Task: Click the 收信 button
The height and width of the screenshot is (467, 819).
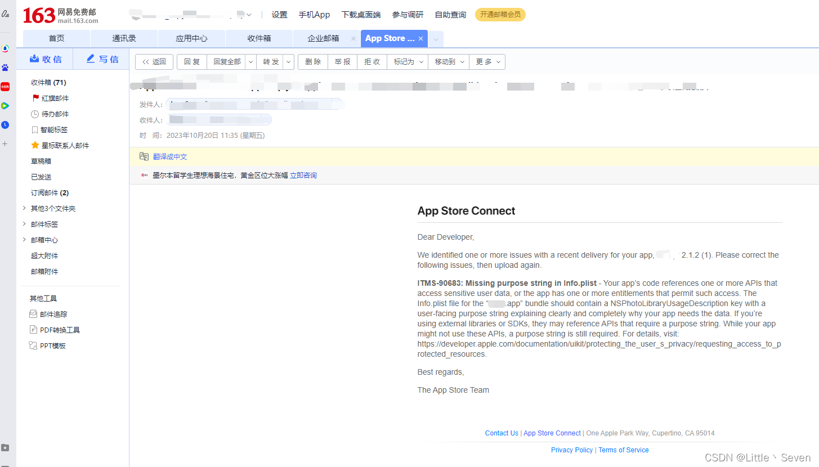Action: (x=45, y=59)
